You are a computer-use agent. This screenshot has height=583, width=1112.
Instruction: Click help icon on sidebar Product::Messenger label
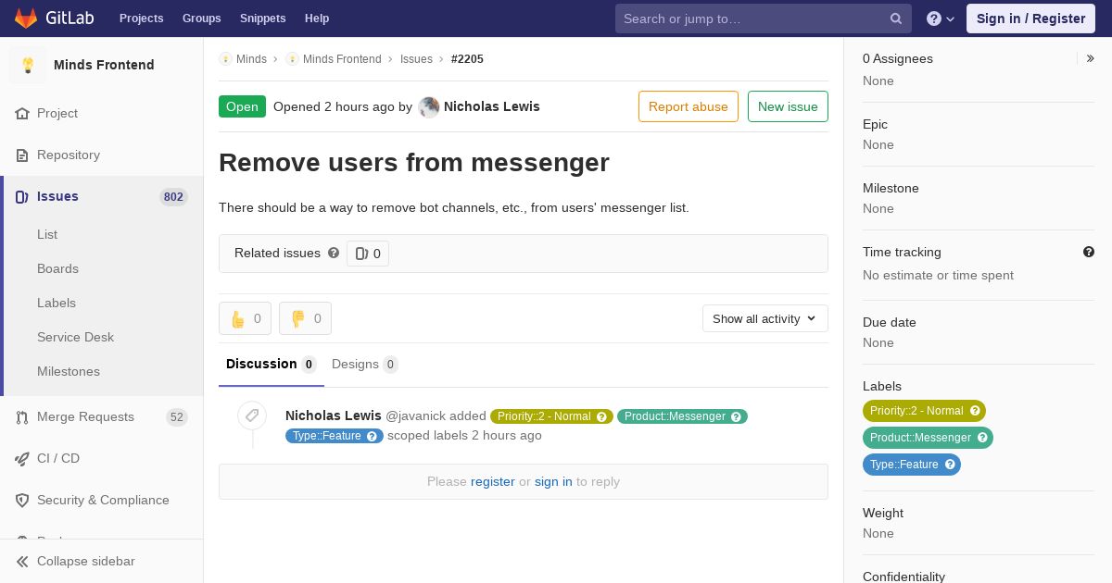[982, 438]
